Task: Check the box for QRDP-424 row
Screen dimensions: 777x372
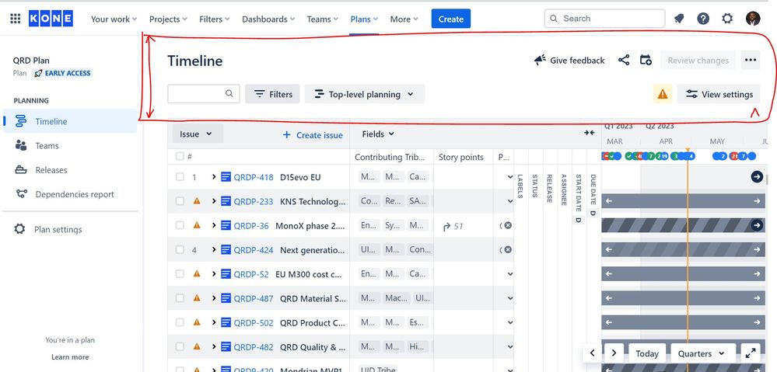Action: (180, 250)
